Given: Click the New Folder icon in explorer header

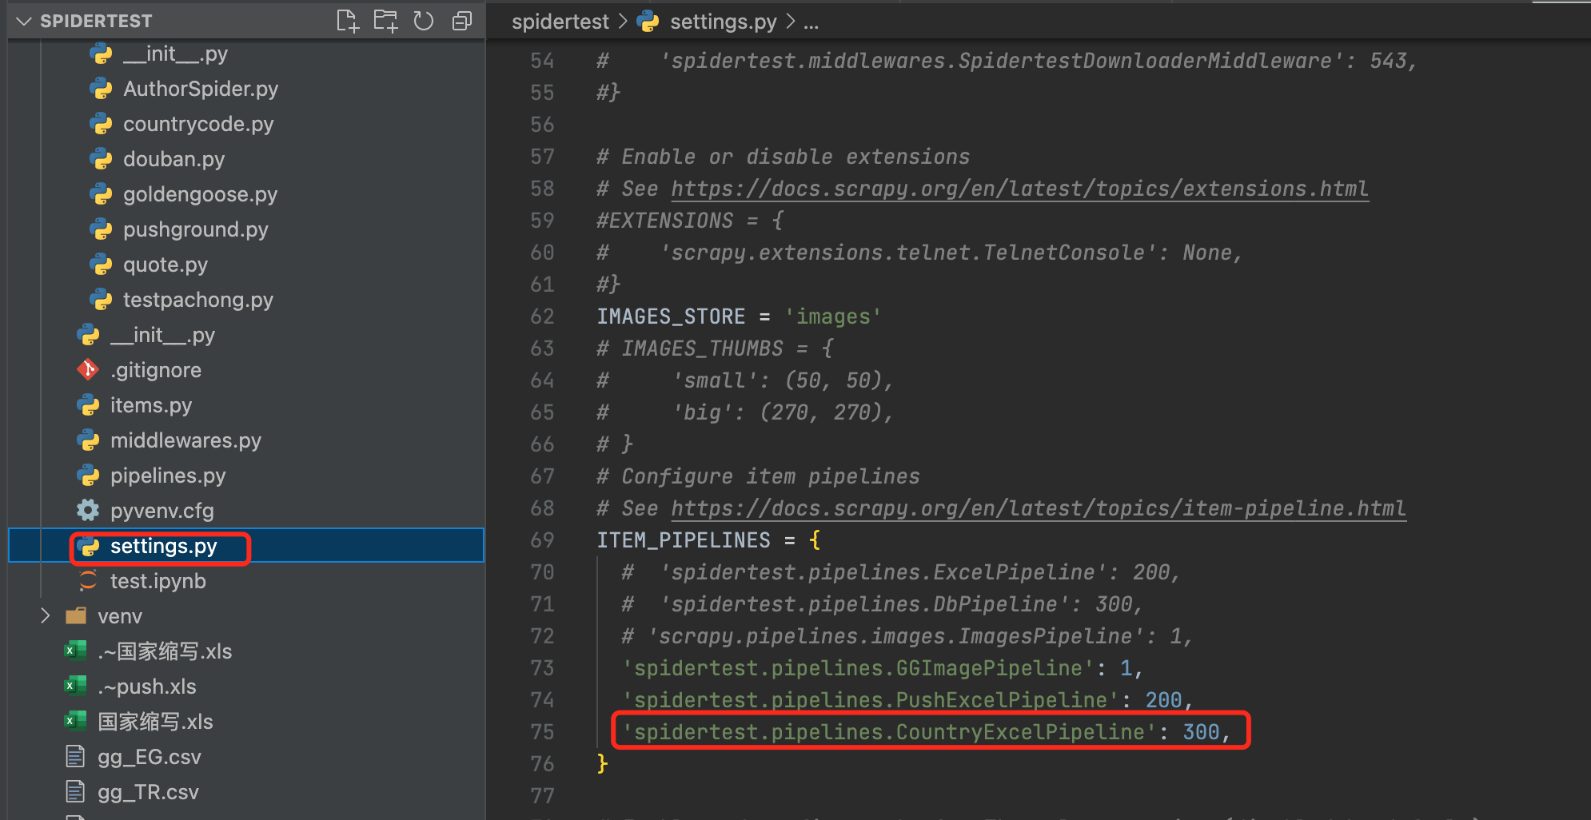Looking at the screenshot, I should point(385,21).
